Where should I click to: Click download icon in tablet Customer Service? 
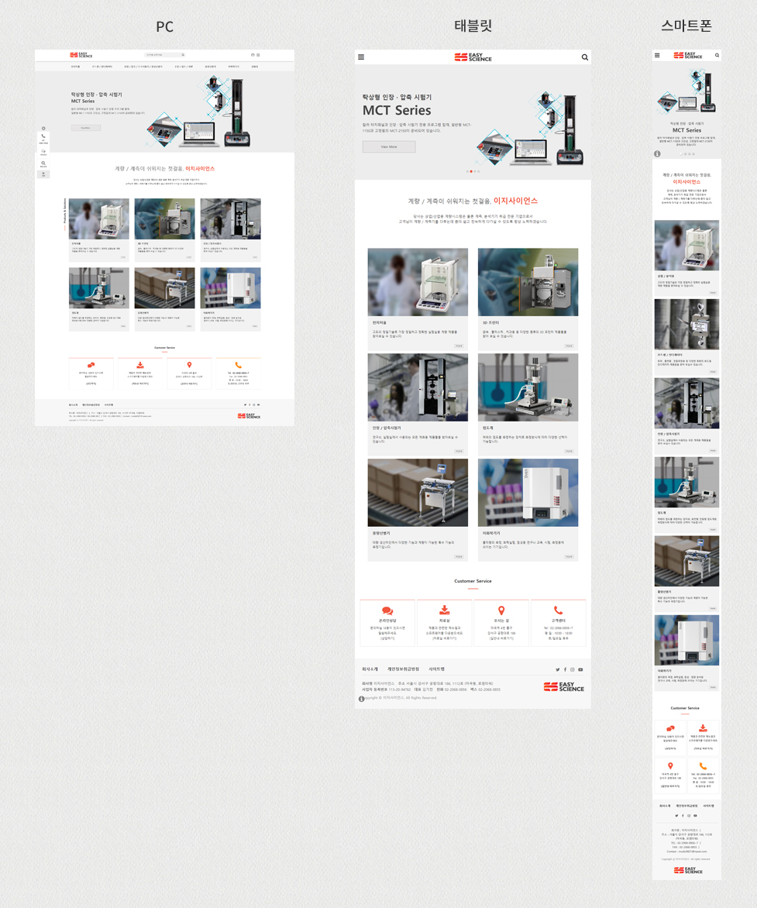pos(445,610)
